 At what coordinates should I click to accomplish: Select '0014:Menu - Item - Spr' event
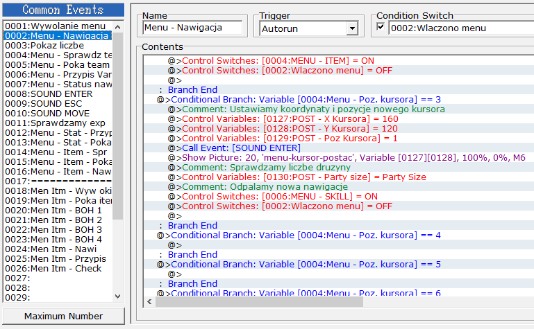pyautogui.click(x=57, y=152)
